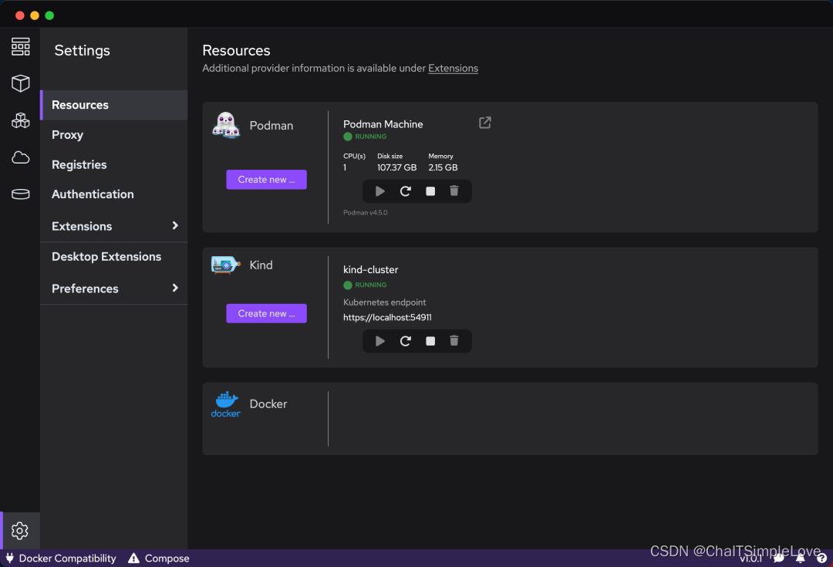Click Docker Compatibility in the status bar

pyautogui.click(x=67, y=558)
